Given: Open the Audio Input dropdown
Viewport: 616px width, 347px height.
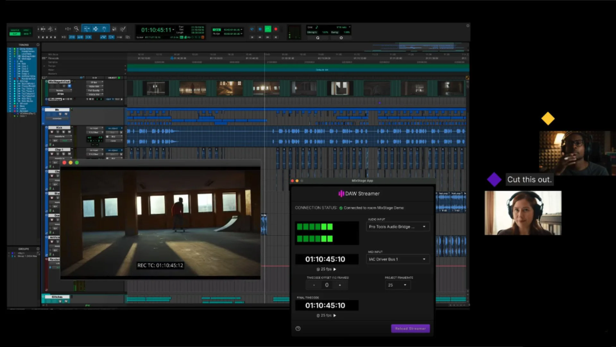Looking at the screenshot, I should 397,227.
